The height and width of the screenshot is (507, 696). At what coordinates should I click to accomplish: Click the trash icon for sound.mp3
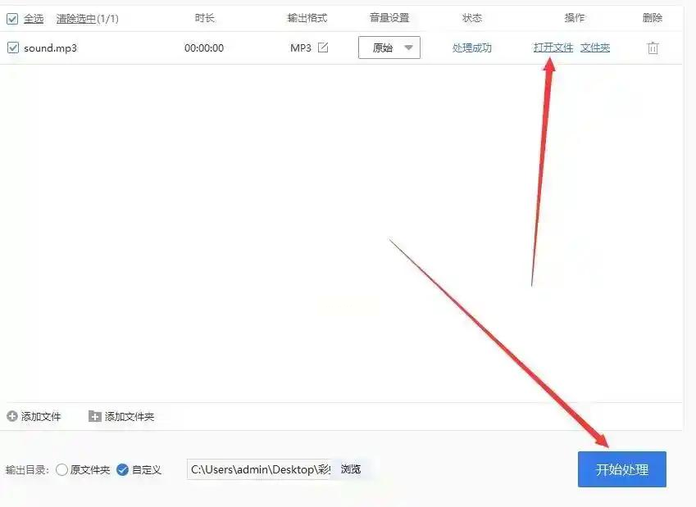[653, 48]
